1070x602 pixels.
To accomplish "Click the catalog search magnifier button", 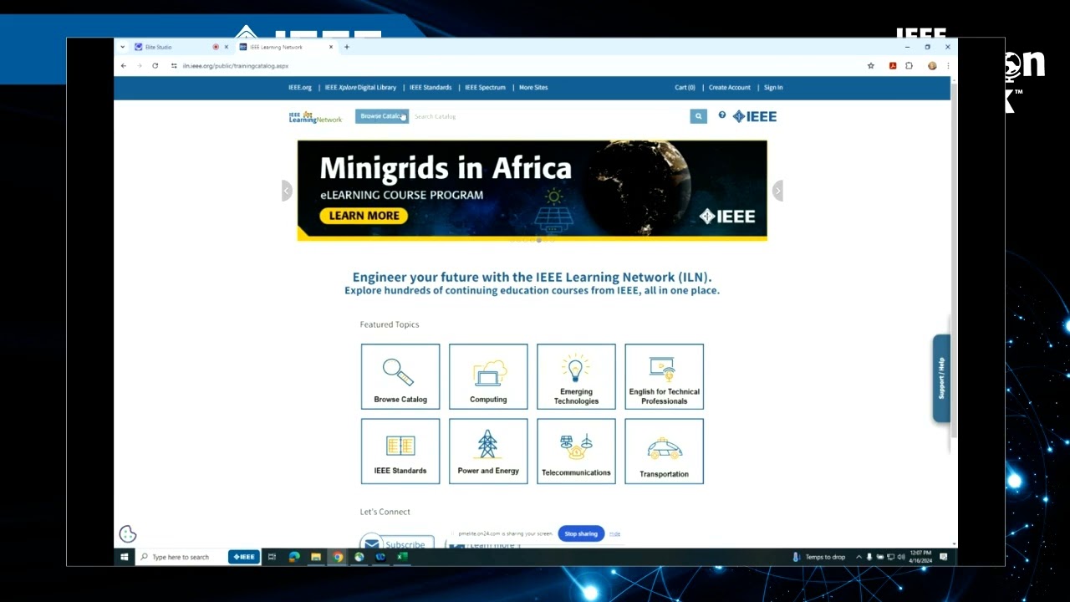I will (x=699, y=116).
